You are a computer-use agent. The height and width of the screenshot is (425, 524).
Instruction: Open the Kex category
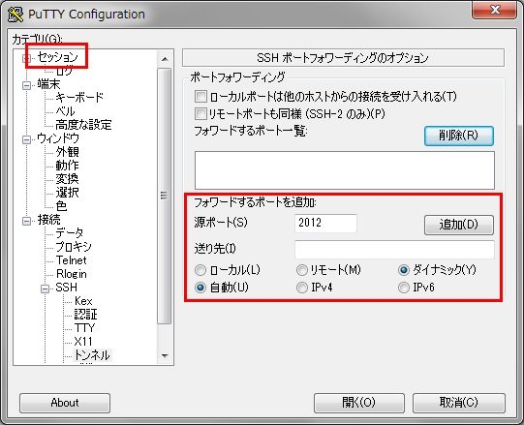click(x=83, y=301)
